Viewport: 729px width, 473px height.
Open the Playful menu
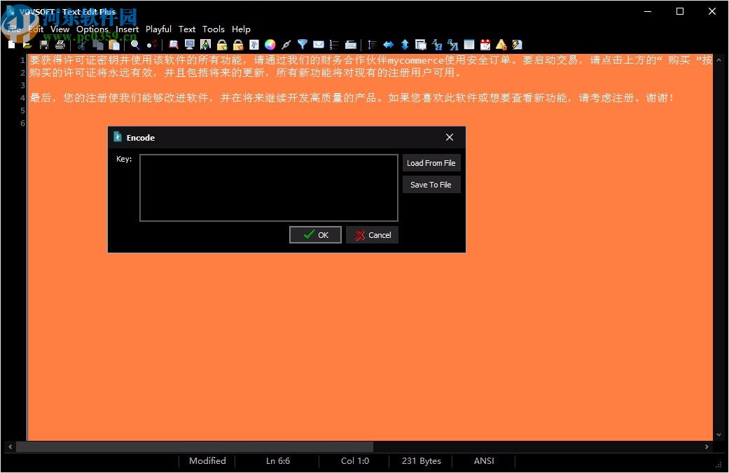tap(158, 29)
